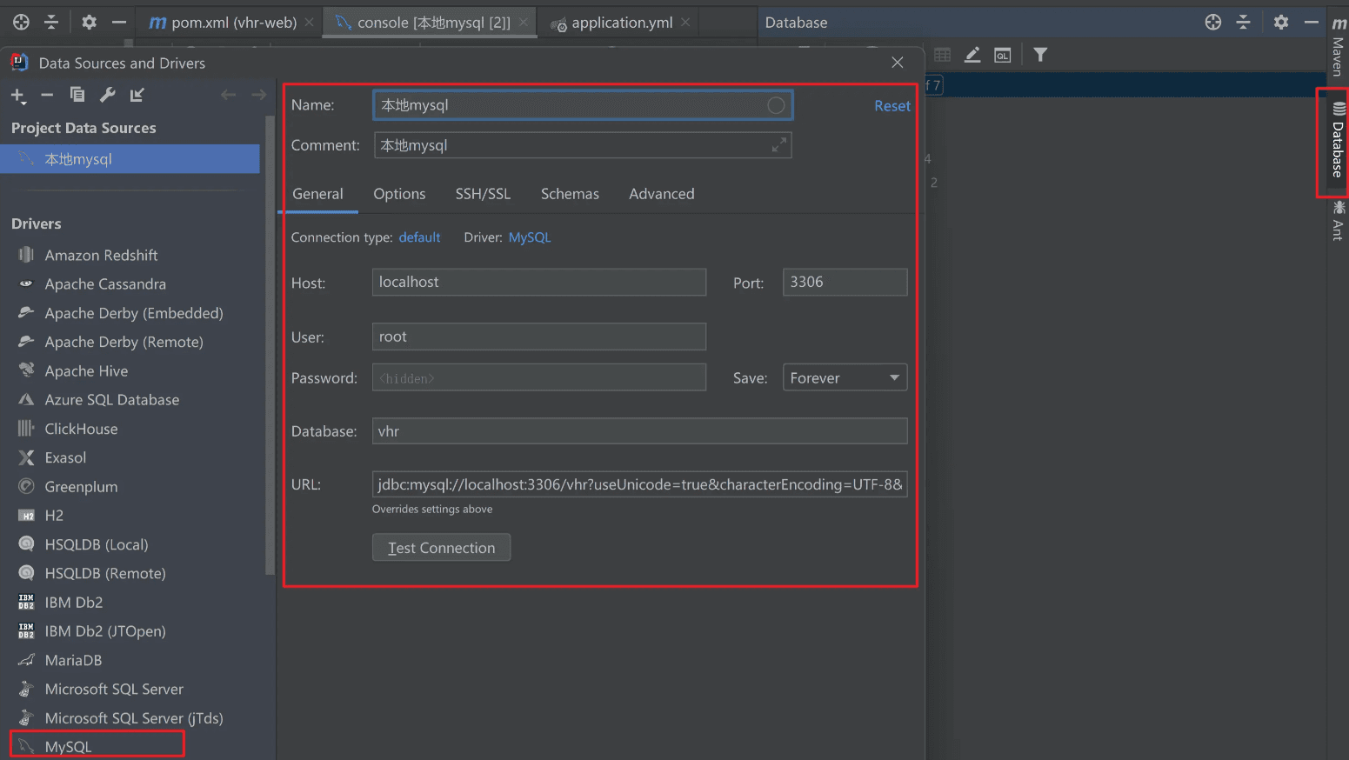Select Apache Derby (Embedded) driver
Viewport: 1349px width, 760px height.
[x=134, y=313]
